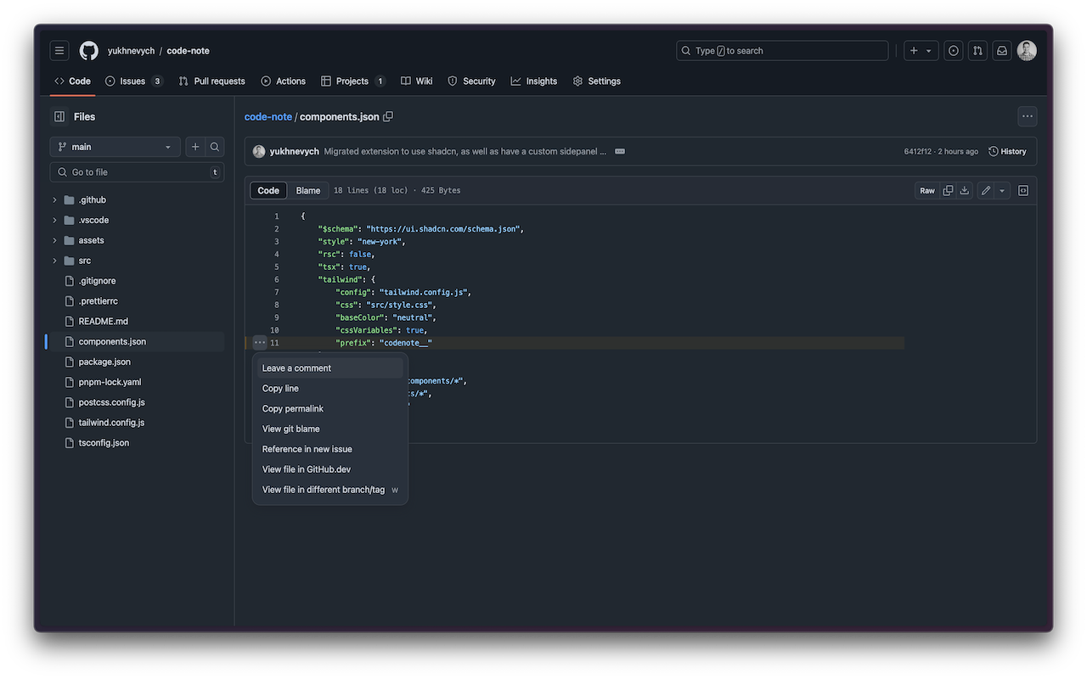Add a file with plus button
This screenshot has width=1087, height=679.
pos(195,147)
